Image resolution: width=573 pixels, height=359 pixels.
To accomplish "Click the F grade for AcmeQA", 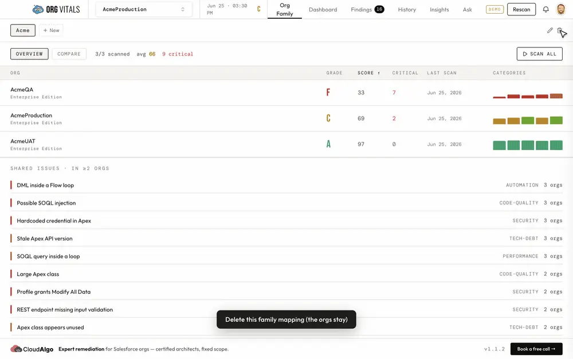I will point(328,93).
